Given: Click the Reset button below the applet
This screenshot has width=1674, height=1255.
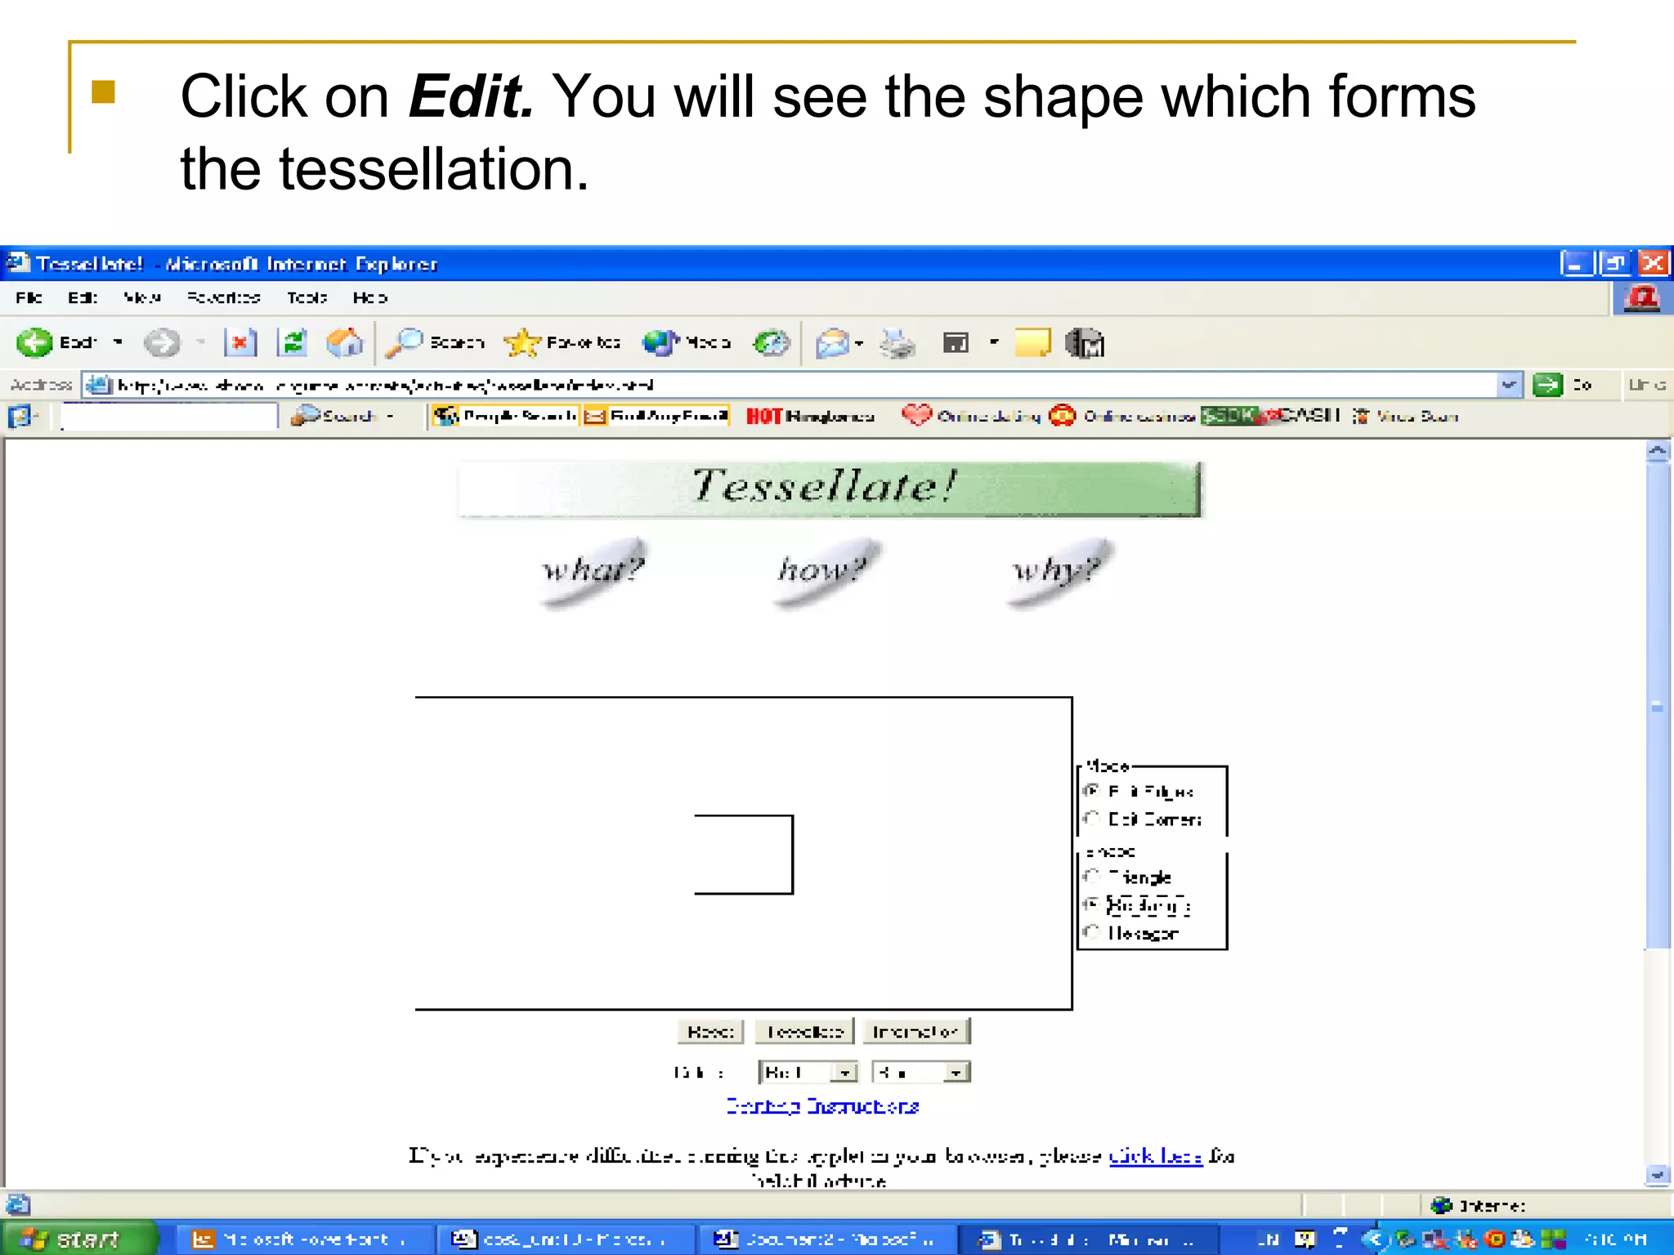Looking at the screenshot, I should coord(710,1032).
